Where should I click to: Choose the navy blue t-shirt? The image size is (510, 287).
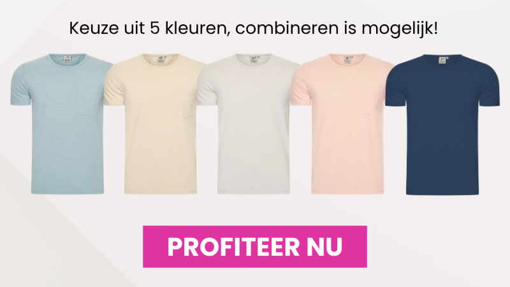point(442,124)
